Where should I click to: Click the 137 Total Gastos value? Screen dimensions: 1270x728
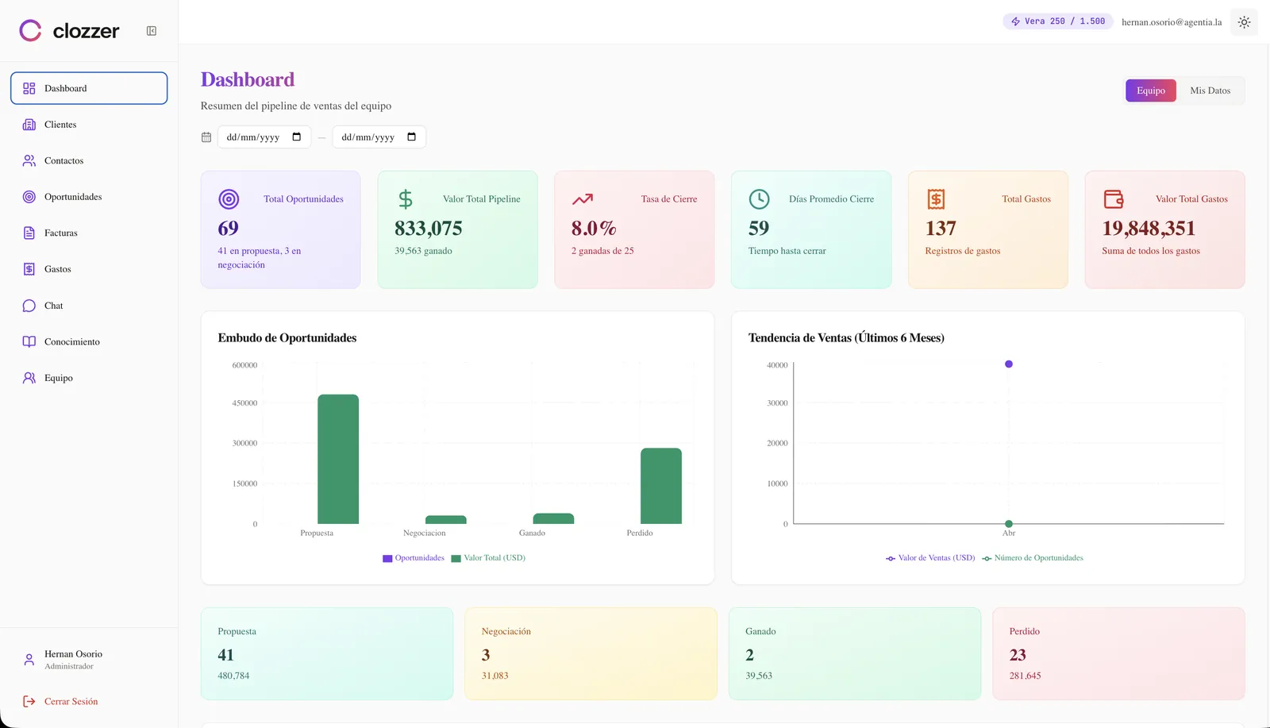point(941,229)
